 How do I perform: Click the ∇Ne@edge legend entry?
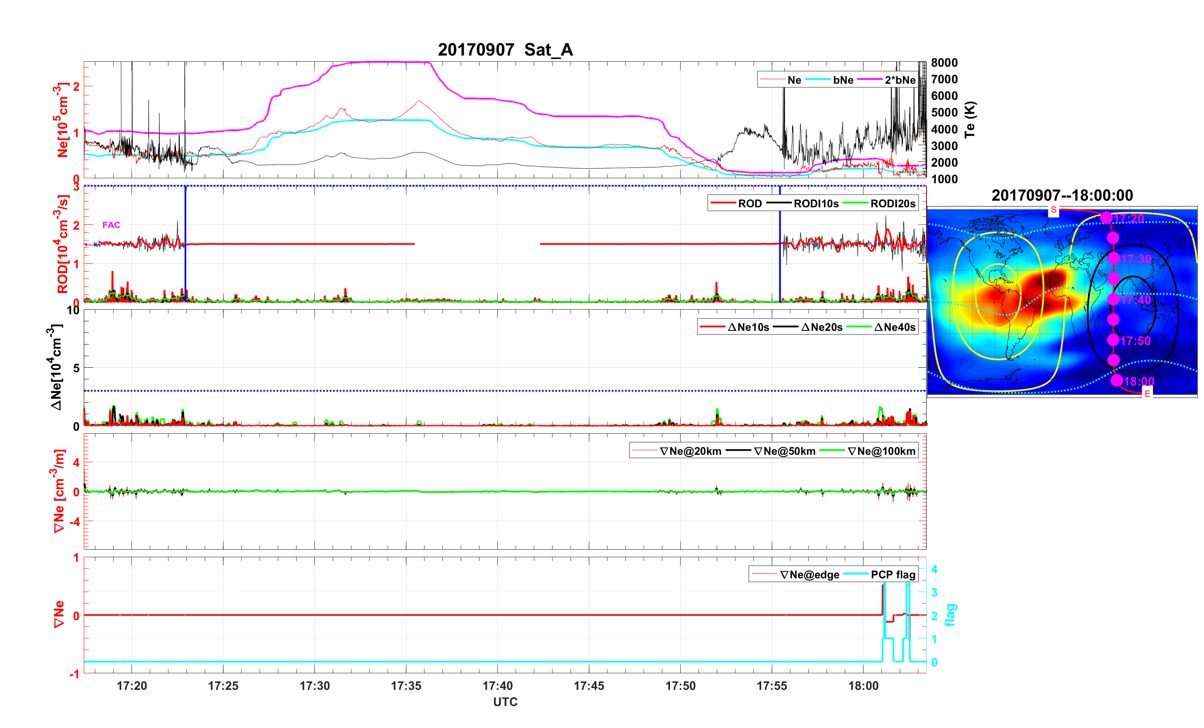click(809, 575)
